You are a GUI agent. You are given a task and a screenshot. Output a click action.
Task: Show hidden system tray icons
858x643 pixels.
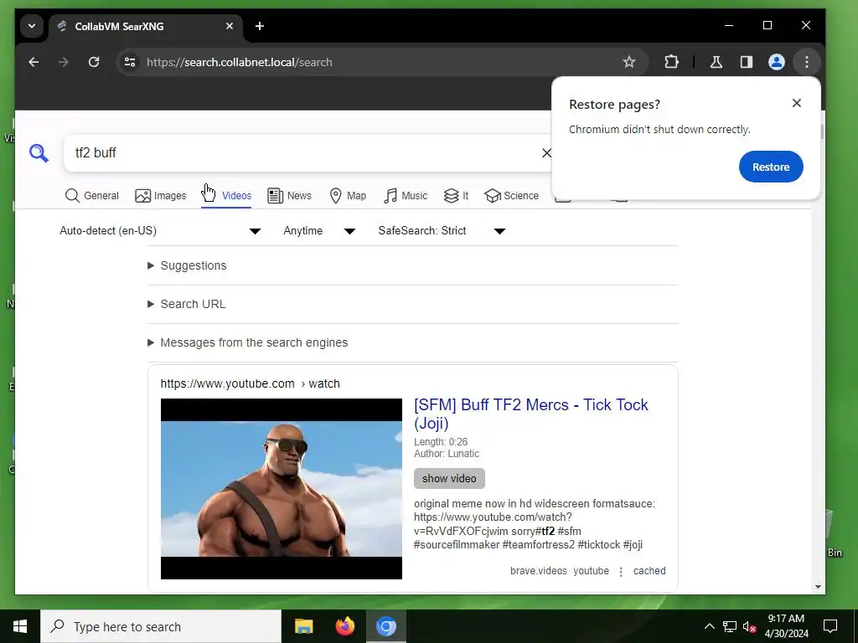(709, 626)
